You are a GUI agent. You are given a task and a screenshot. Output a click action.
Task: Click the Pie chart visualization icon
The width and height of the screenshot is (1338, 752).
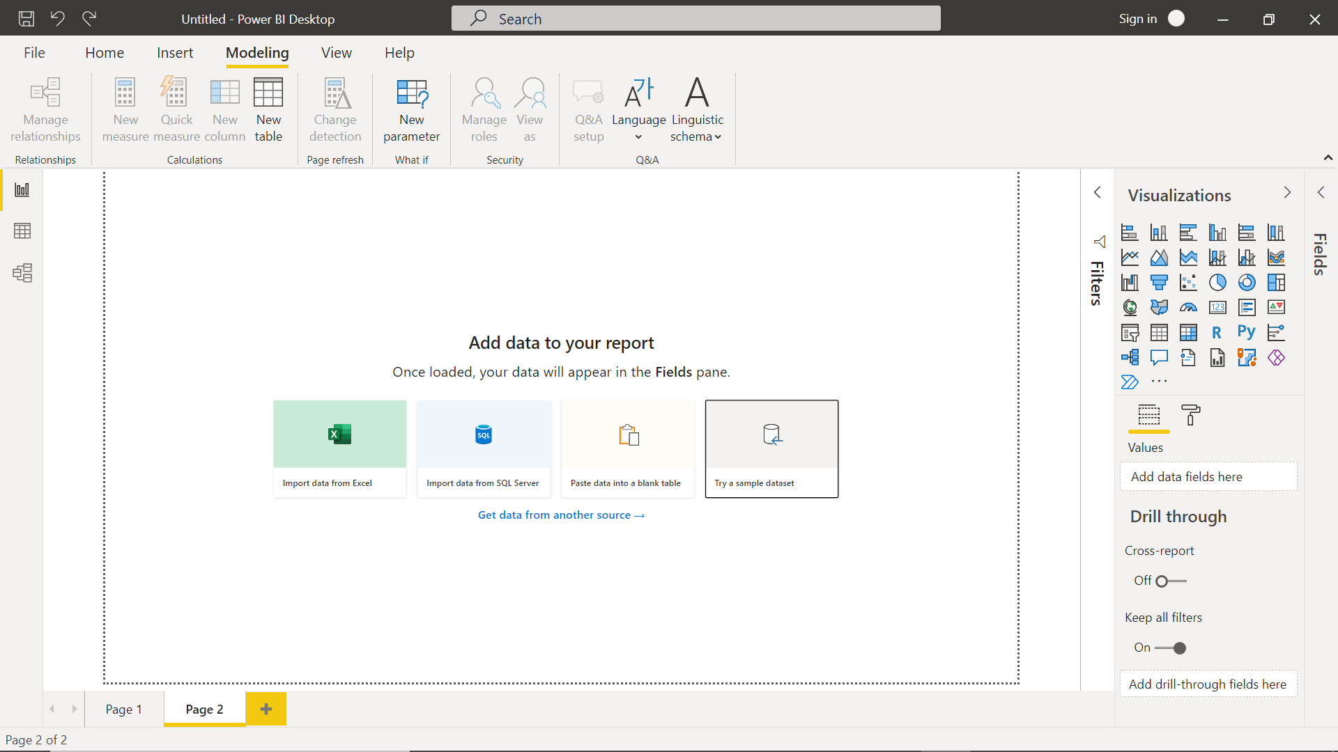point(1217,282)
